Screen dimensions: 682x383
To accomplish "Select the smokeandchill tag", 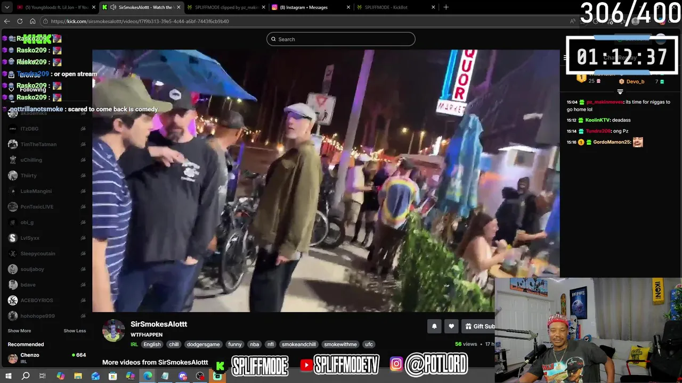I will [299, 345].
